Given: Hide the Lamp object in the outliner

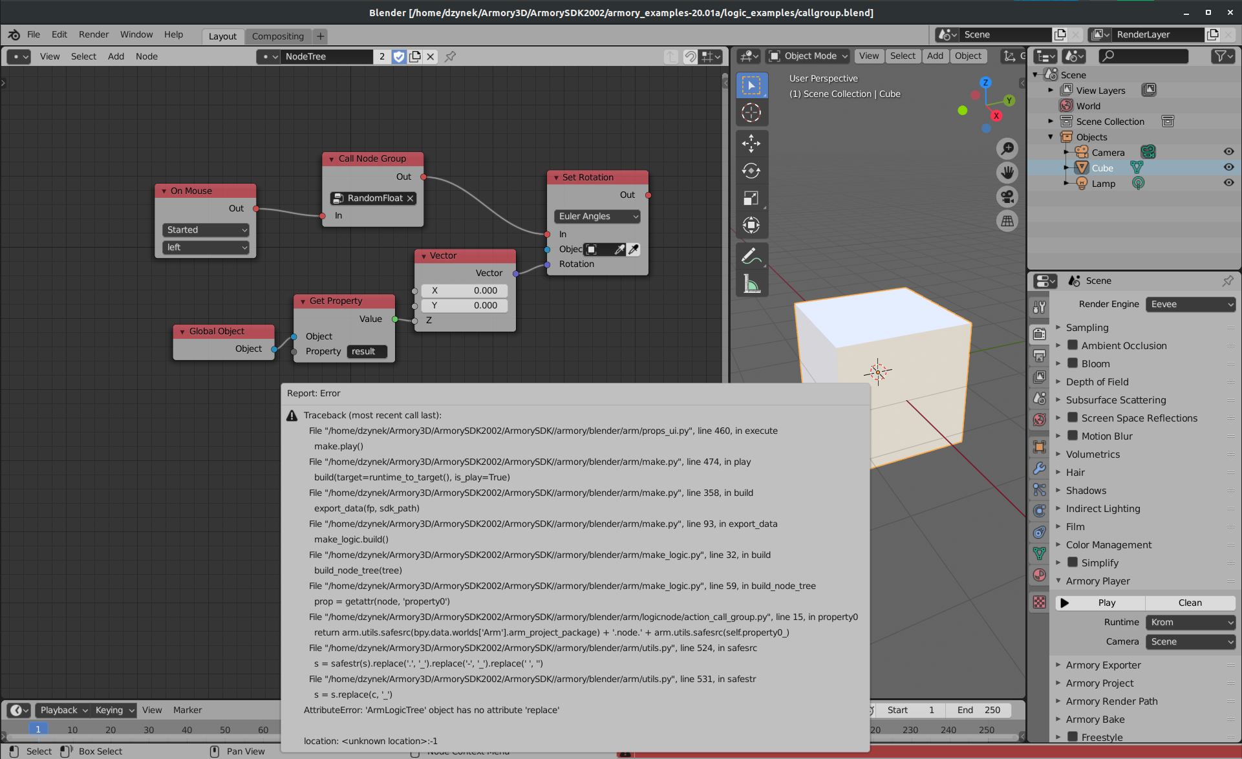Looking at the screenshot, I should (1229, 183).
